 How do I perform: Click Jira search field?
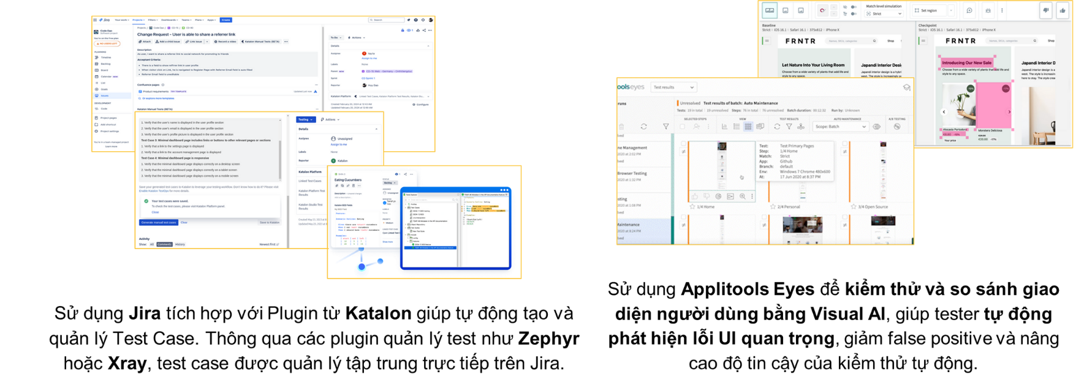(x=387, y=20)
